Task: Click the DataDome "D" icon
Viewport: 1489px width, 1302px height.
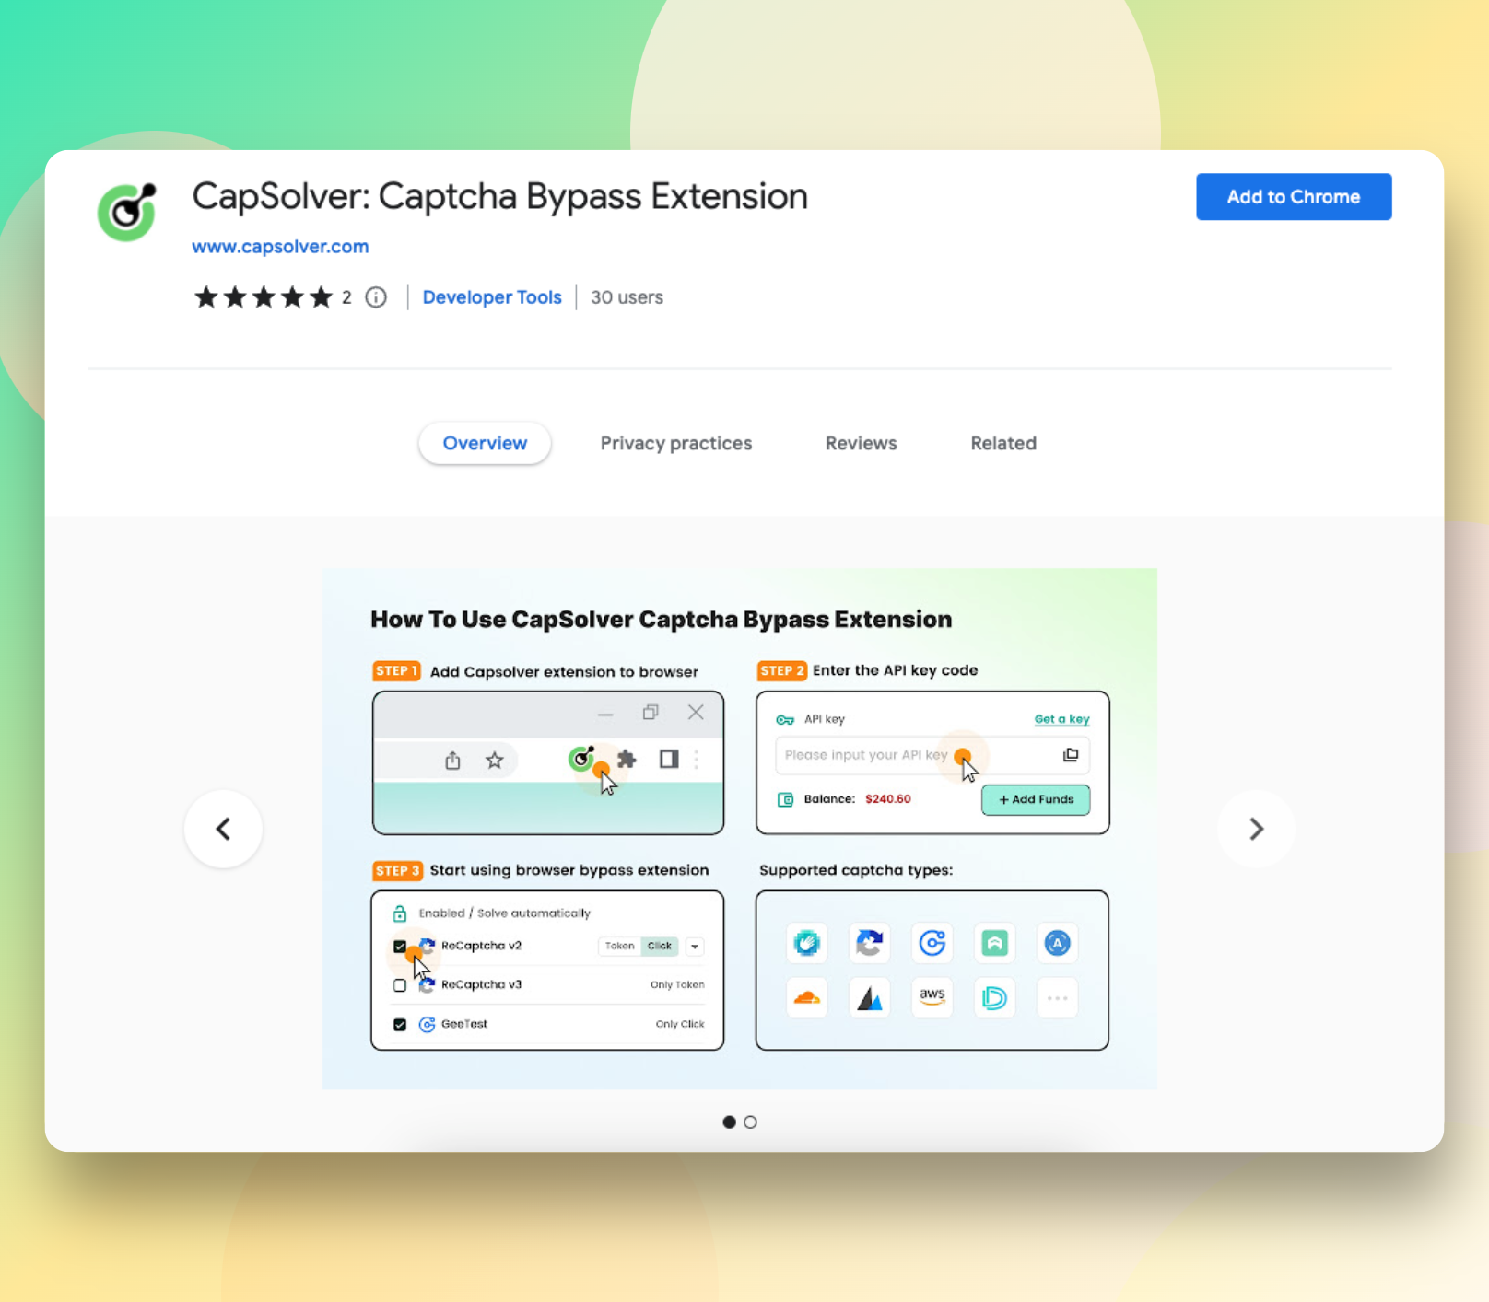Action: tap(994, 997)
